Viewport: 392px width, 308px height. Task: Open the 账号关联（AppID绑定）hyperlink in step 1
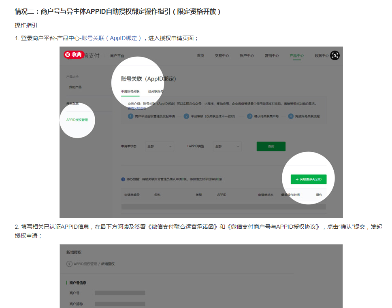pos(111,38)
